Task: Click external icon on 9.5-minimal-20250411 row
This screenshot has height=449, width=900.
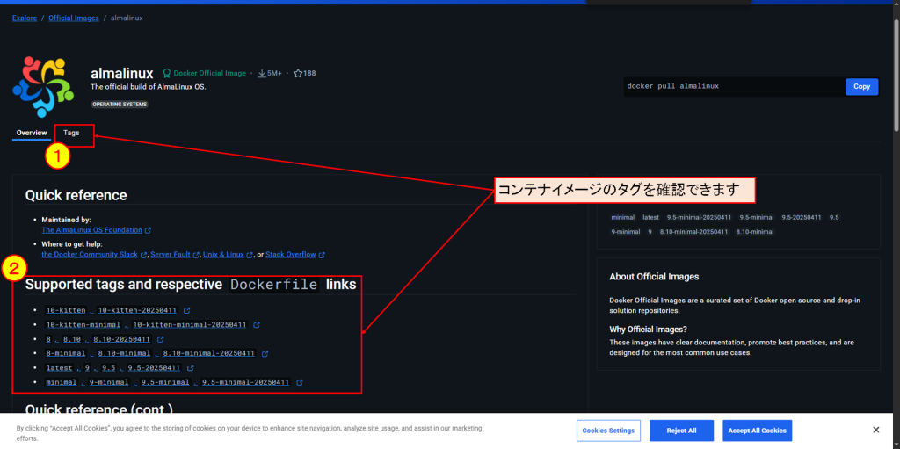Action: pyautogui.click(x=300, y=382)
